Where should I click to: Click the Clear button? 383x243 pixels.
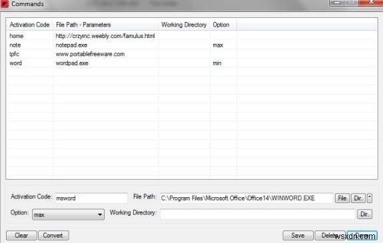coord(21,236)
